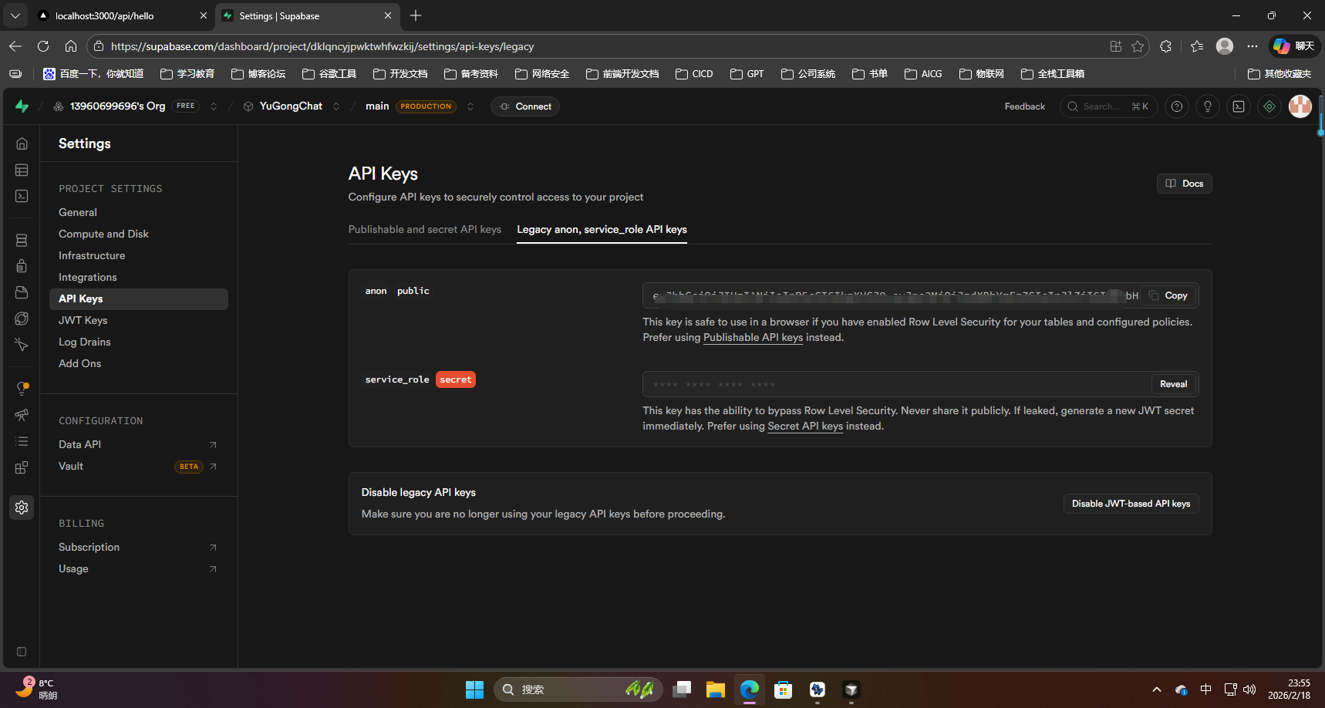Image resolution: width=1325 pixels, height=708 pixels.
Task: Open Integrations settings item
Action: point(88,277)
